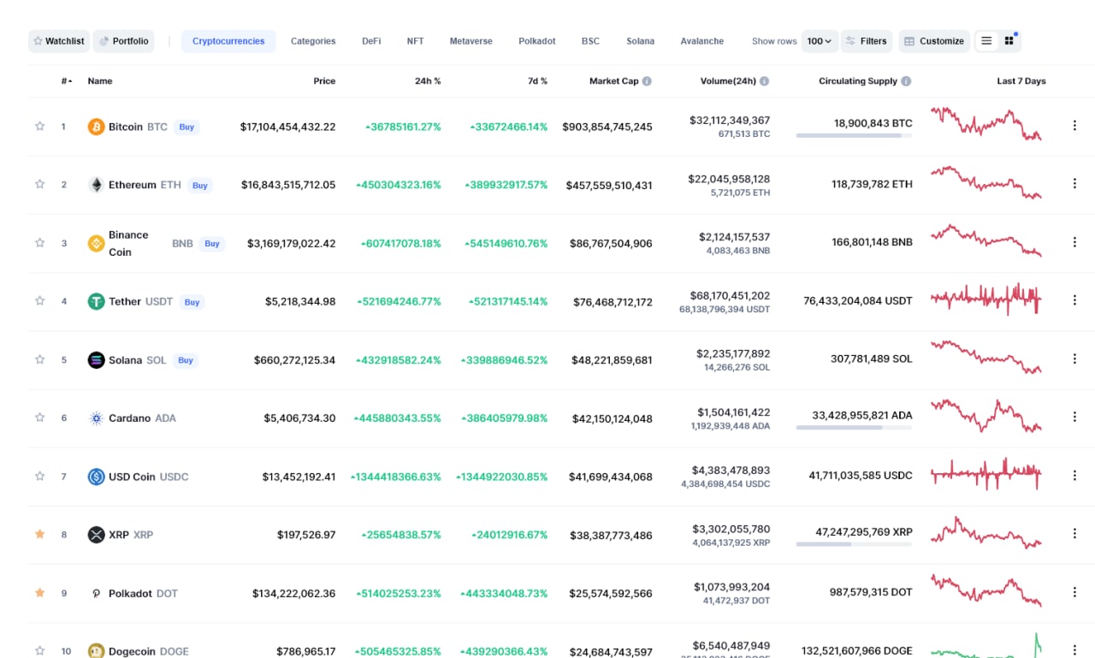Viewport: 1095px width, 658px height.
Task: Star Tether for the watchlist
Action: tap(39, 300)
